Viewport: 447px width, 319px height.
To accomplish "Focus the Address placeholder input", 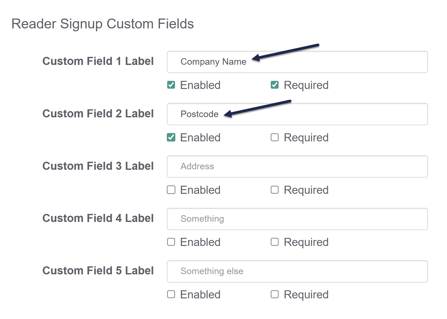I will pos(297,167).
